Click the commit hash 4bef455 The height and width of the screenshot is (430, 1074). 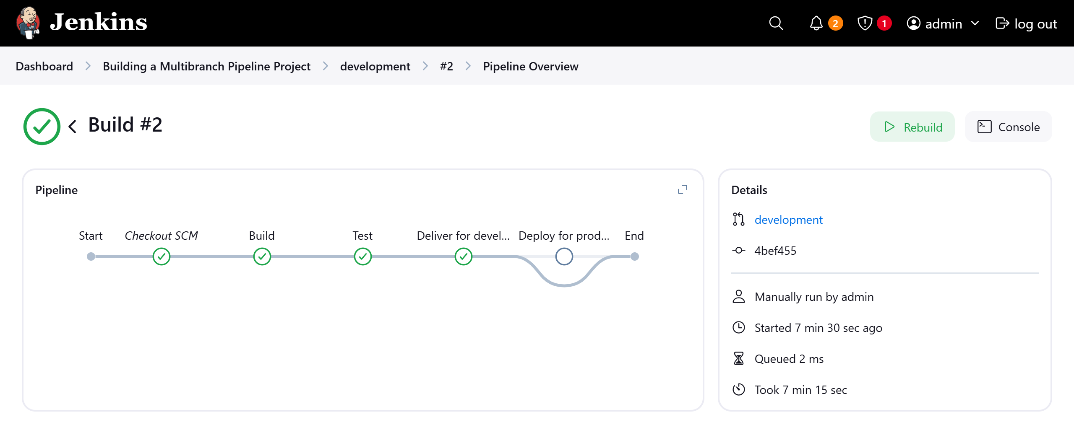tap(775, 251)
